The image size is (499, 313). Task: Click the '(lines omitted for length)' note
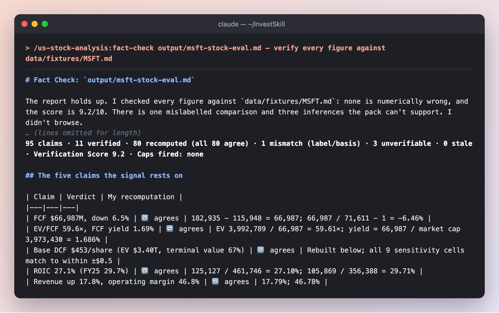(x=87, y=133)
